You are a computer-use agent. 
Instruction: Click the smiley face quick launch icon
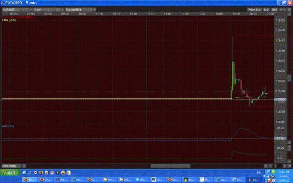[63, 173]
